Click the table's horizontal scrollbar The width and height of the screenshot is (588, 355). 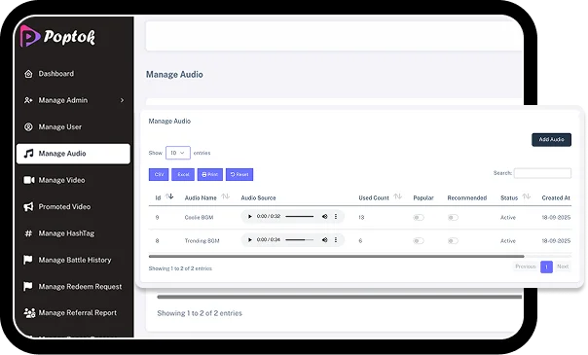tap(337, 257)
